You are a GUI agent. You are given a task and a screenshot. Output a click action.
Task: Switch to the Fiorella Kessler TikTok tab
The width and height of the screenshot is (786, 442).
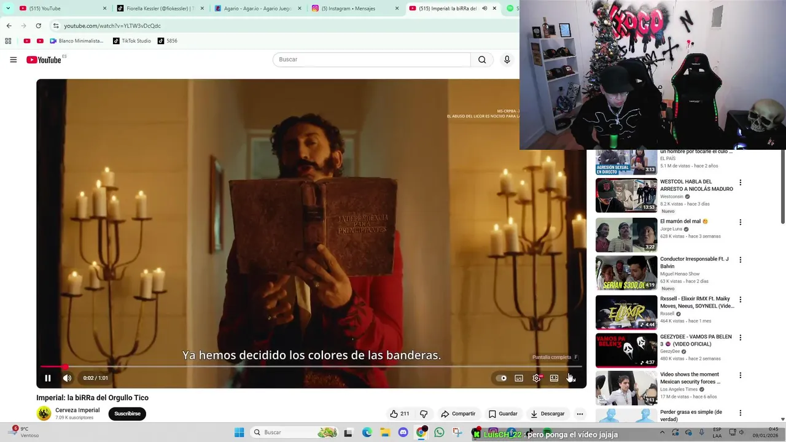[x=160, y=9]
